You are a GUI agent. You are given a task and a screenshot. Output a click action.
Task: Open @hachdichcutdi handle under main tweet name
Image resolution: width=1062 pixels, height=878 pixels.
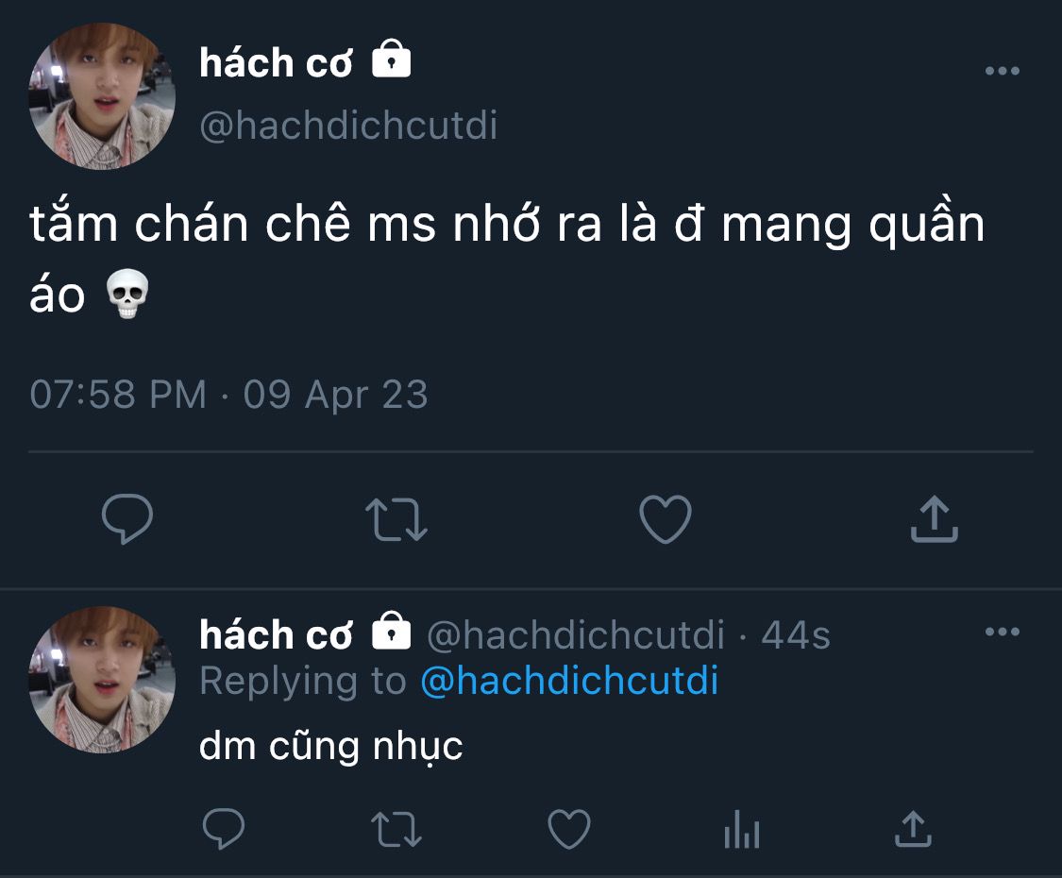pyautogui.click(x=348, y=126)
